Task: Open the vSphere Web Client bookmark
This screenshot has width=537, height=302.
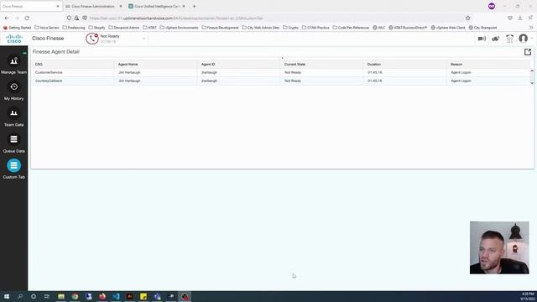Action: point(448,28)
